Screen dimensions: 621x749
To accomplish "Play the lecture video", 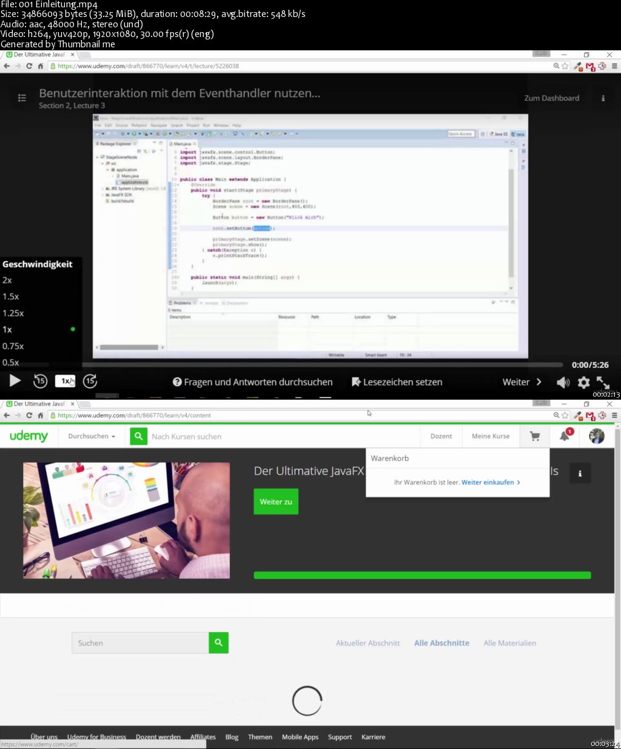I will pos(15,381).
